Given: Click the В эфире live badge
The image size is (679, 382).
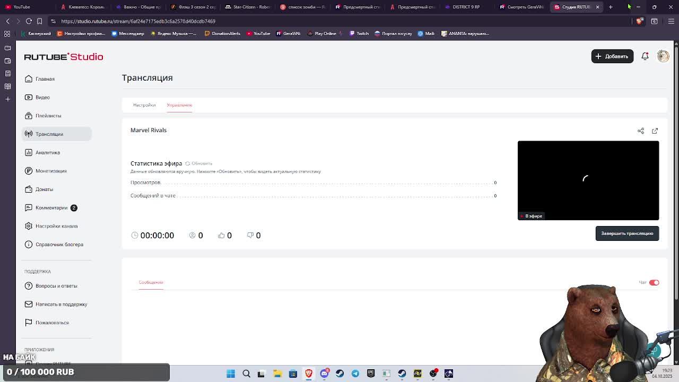Looking at the screenshot, I should click(531, 216).
